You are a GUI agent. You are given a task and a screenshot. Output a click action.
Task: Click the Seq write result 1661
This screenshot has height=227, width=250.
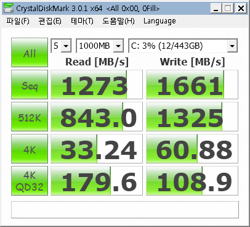(x=192, y=85)
